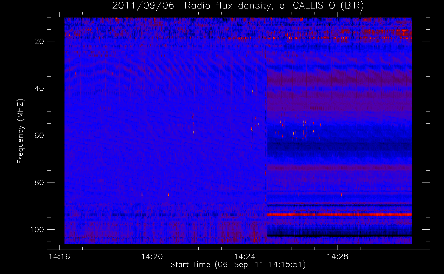
Task: Click the bright red horizontal band near 94 MHz
Action: [x=339, y=215]
